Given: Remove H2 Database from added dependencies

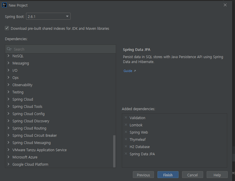Looking at the screenshot, I should click(126, 146).
